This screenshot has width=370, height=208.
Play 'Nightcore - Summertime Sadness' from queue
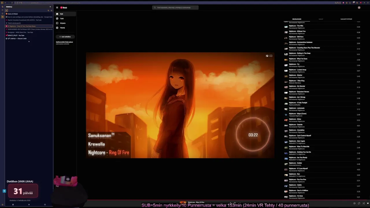click(x=322, y=43)
